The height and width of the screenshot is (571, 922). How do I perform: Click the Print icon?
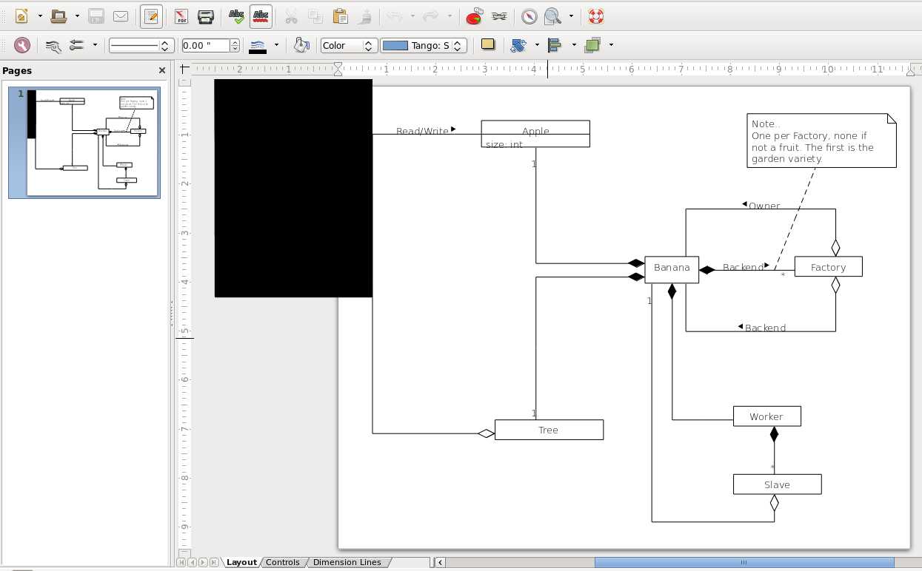click(206, 16)
